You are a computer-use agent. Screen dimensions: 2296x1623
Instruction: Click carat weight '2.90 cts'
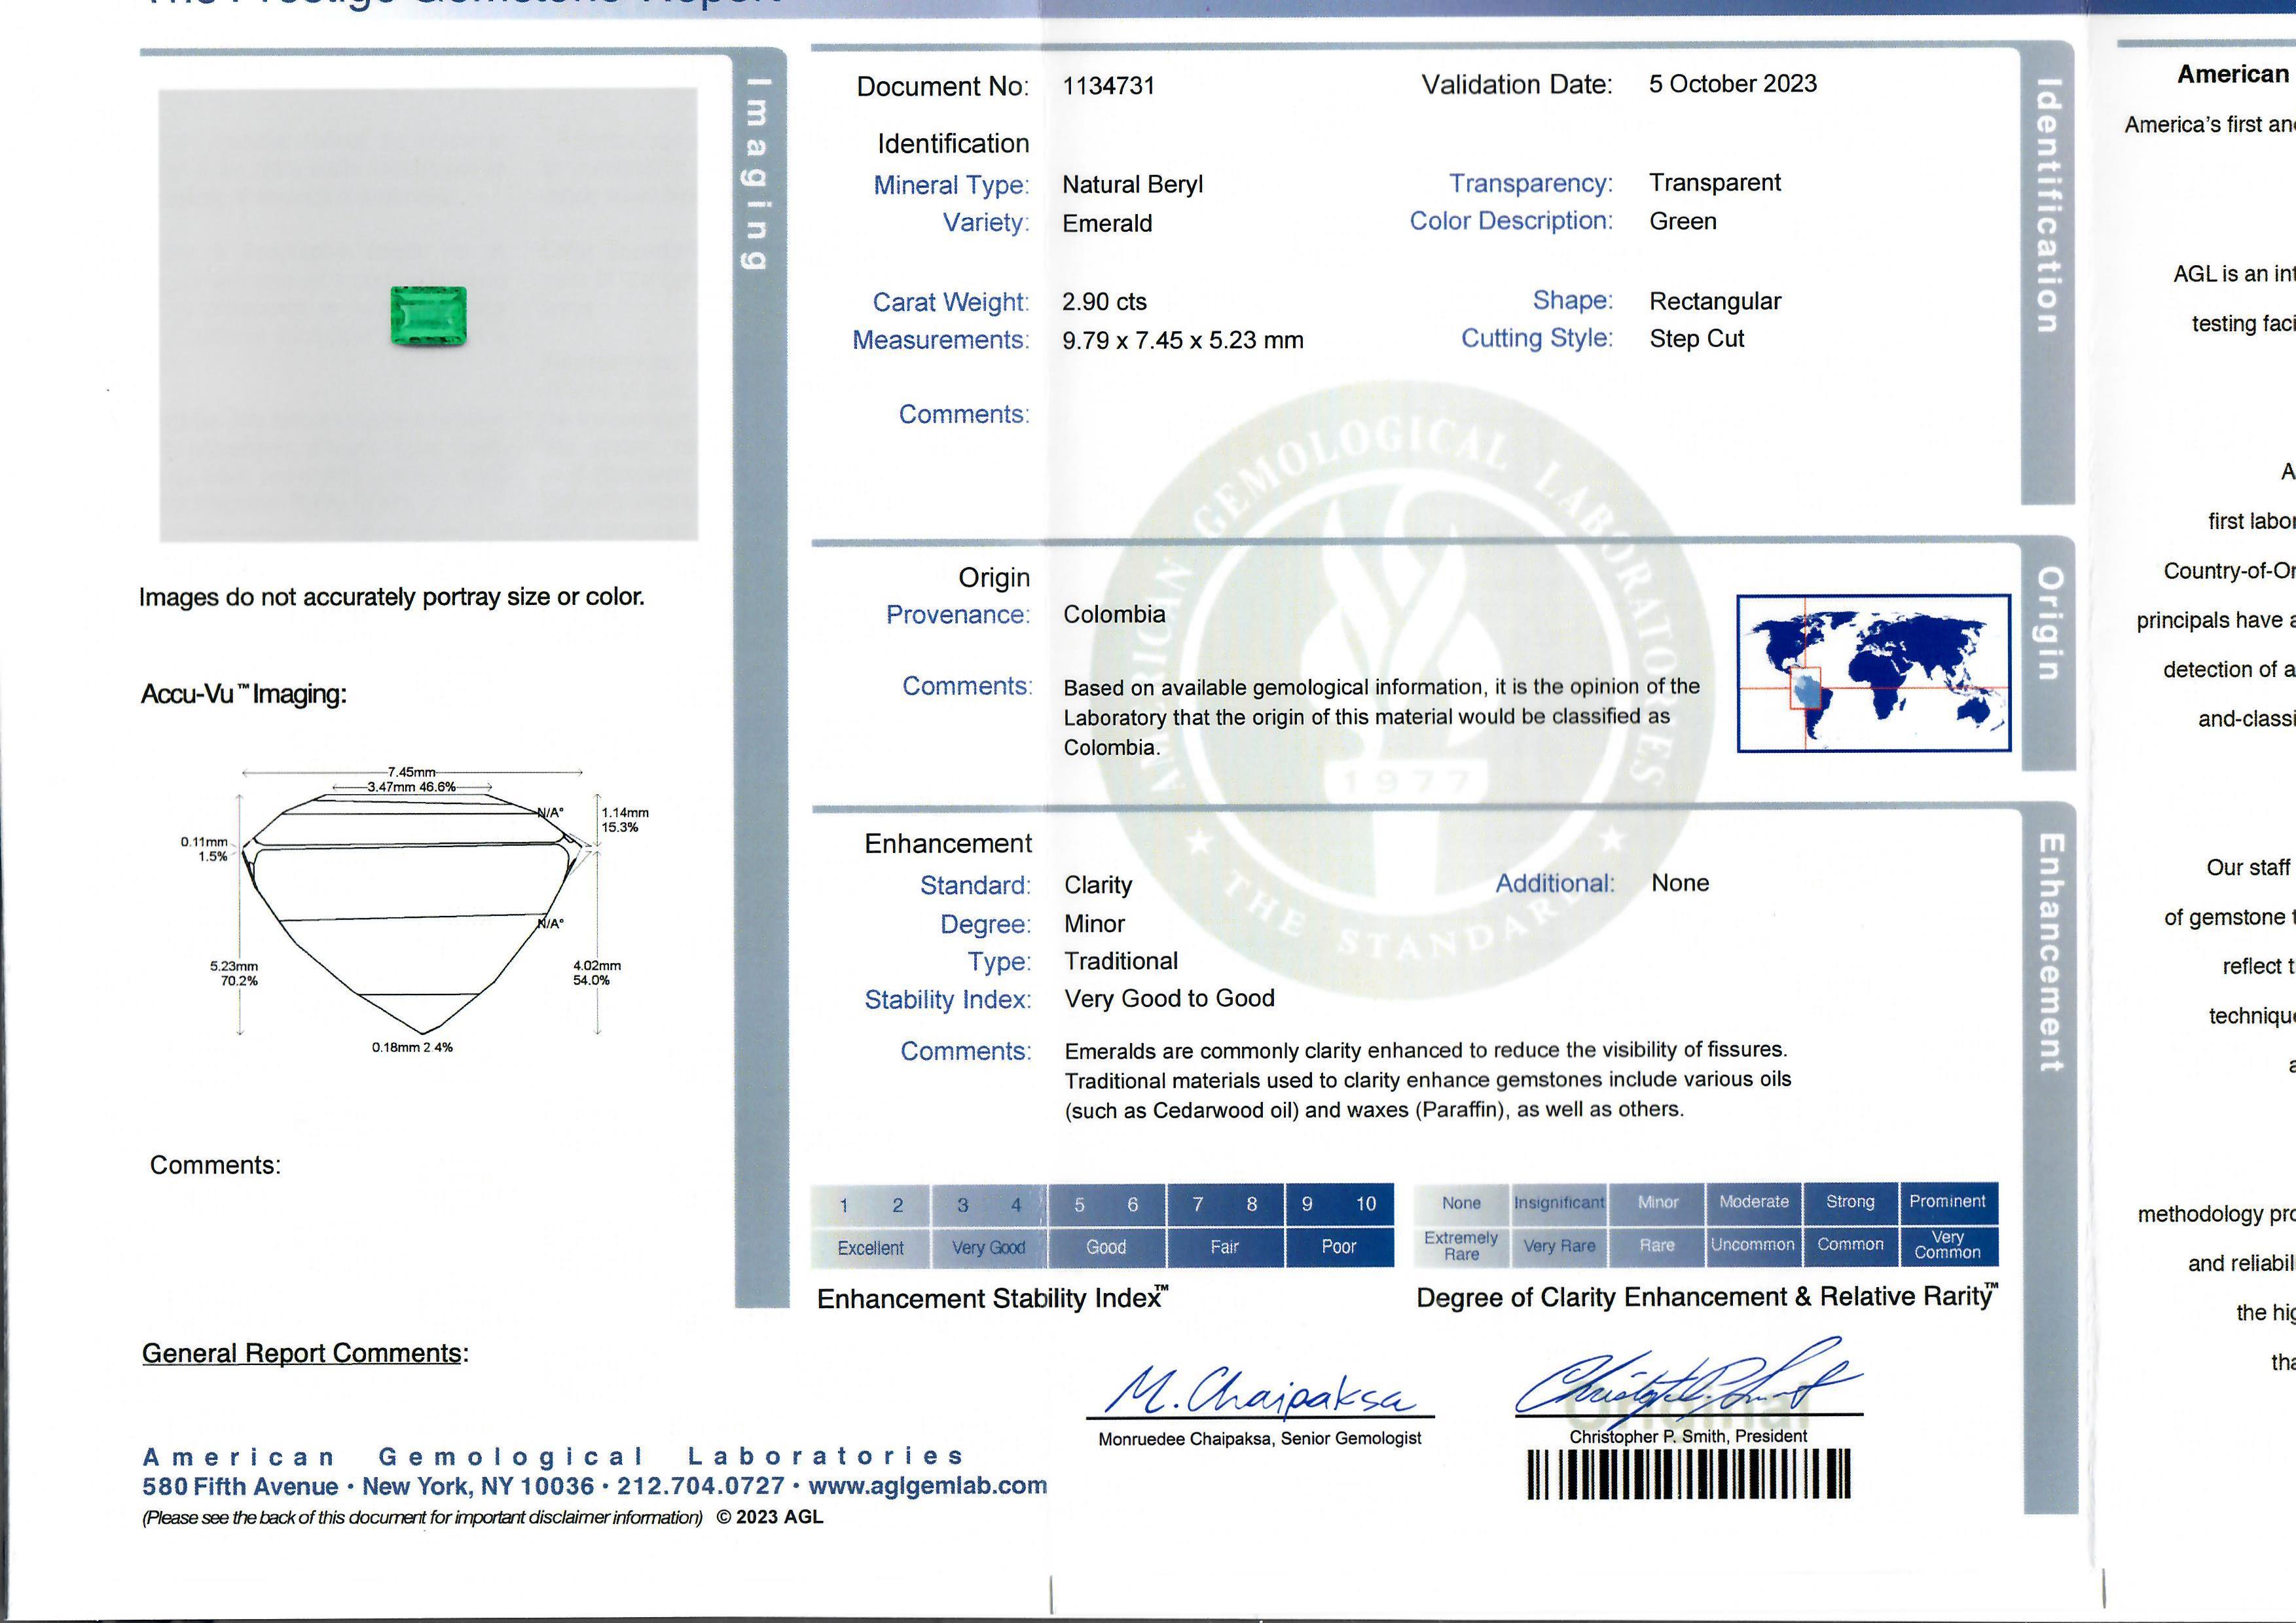[1104, 302]
